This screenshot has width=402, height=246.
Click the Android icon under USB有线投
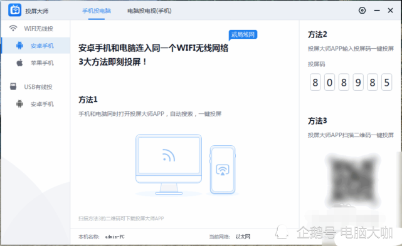[19, 104]
